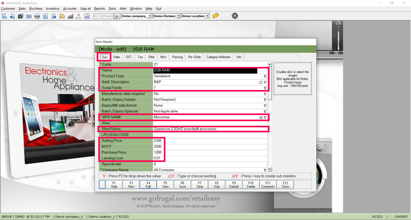Switch to the Offer tab
The image size is (411, 220).
click(152, 57)
